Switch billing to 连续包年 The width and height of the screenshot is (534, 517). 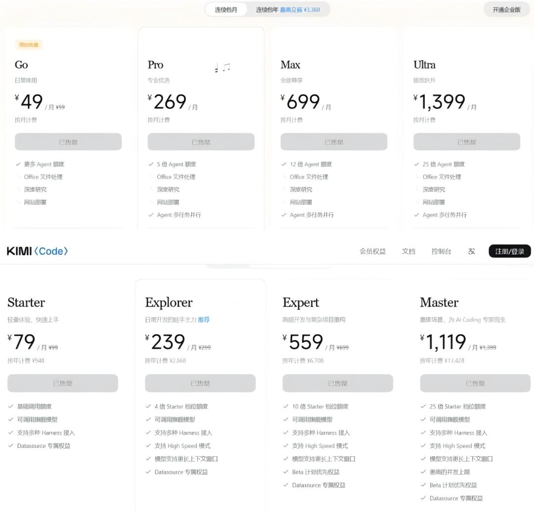coord(288,9)
